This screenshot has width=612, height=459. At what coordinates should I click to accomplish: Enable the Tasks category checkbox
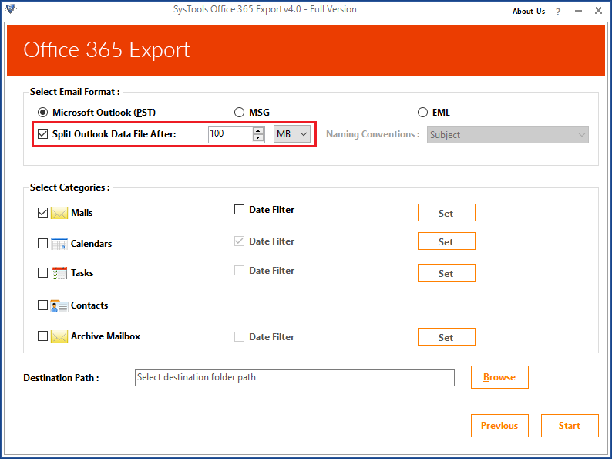pos(42,272)
